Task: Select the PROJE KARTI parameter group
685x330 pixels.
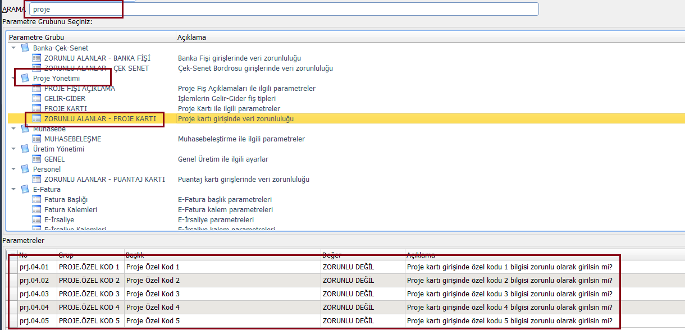Action: coord(65,108)
